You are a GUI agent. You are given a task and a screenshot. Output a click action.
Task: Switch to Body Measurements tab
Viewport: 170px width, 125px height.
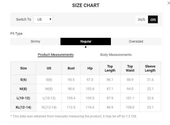pyautogui.click(x=116, y=55)
